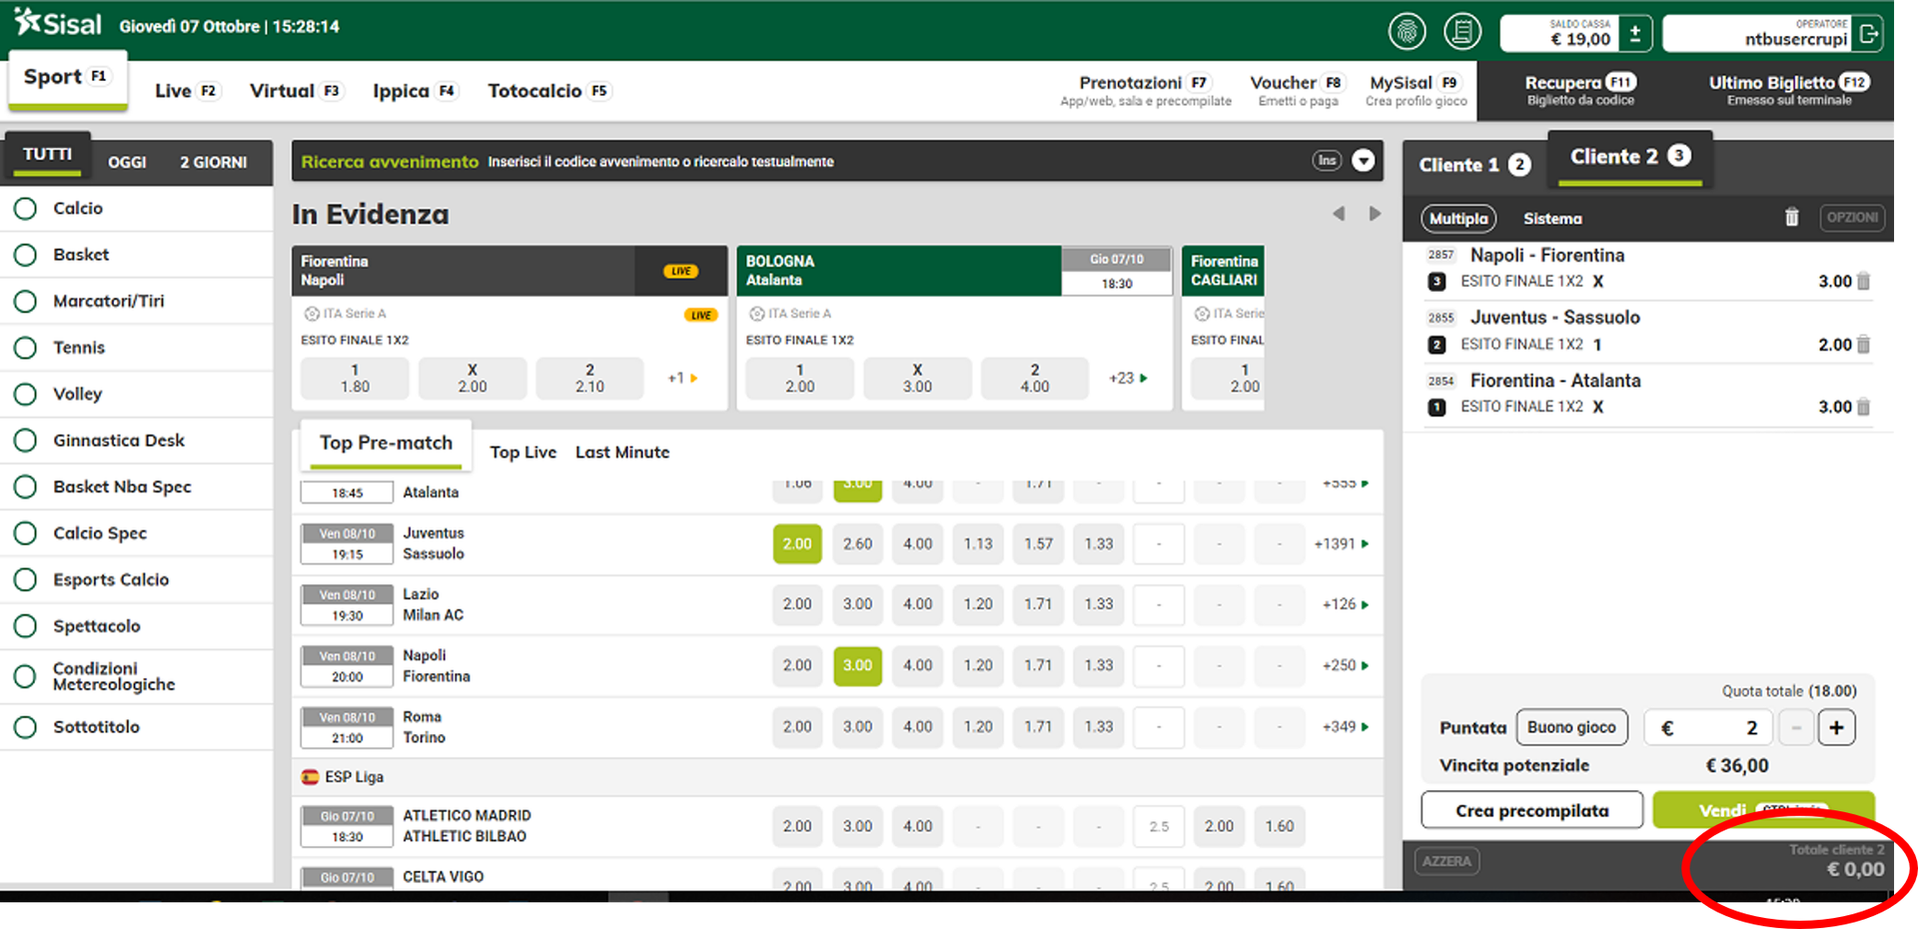Increase stake with plus button
Image resolution: width=1918 pixels, height=929 pixels.
(x=1836, y=727)
